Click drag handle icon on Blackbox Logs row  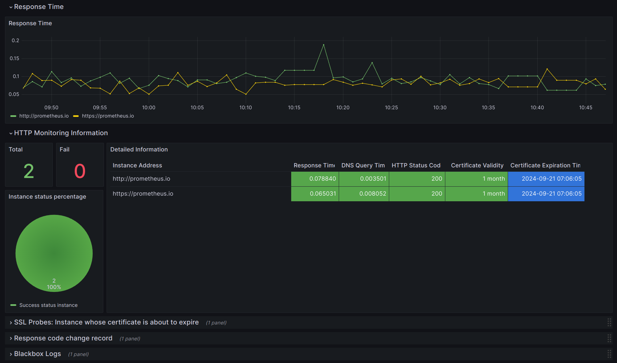pos(609,354)
